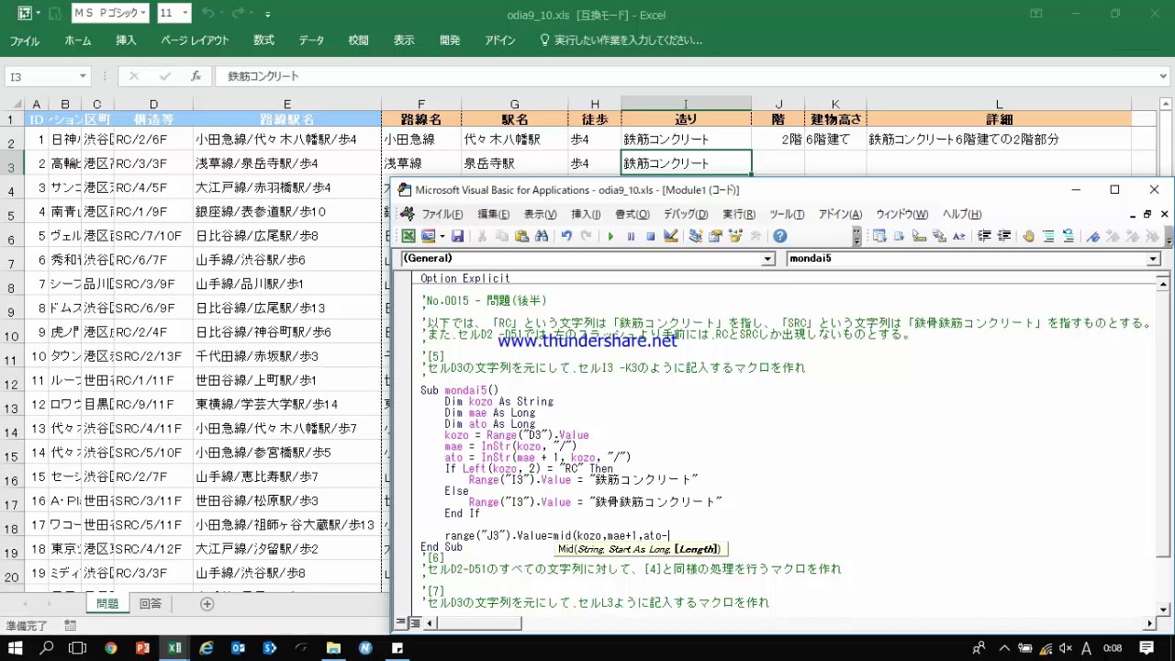Return to Excel via the View Microsoft Excel icon
The image size is (1175, 661).
pos(408,236)
